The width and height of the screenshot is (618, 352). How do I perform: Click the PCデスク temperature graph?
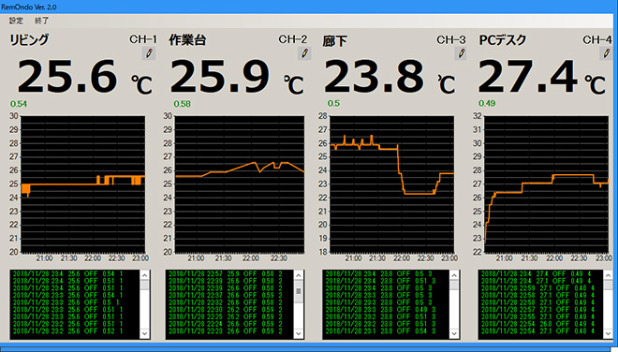pos(546,184)
